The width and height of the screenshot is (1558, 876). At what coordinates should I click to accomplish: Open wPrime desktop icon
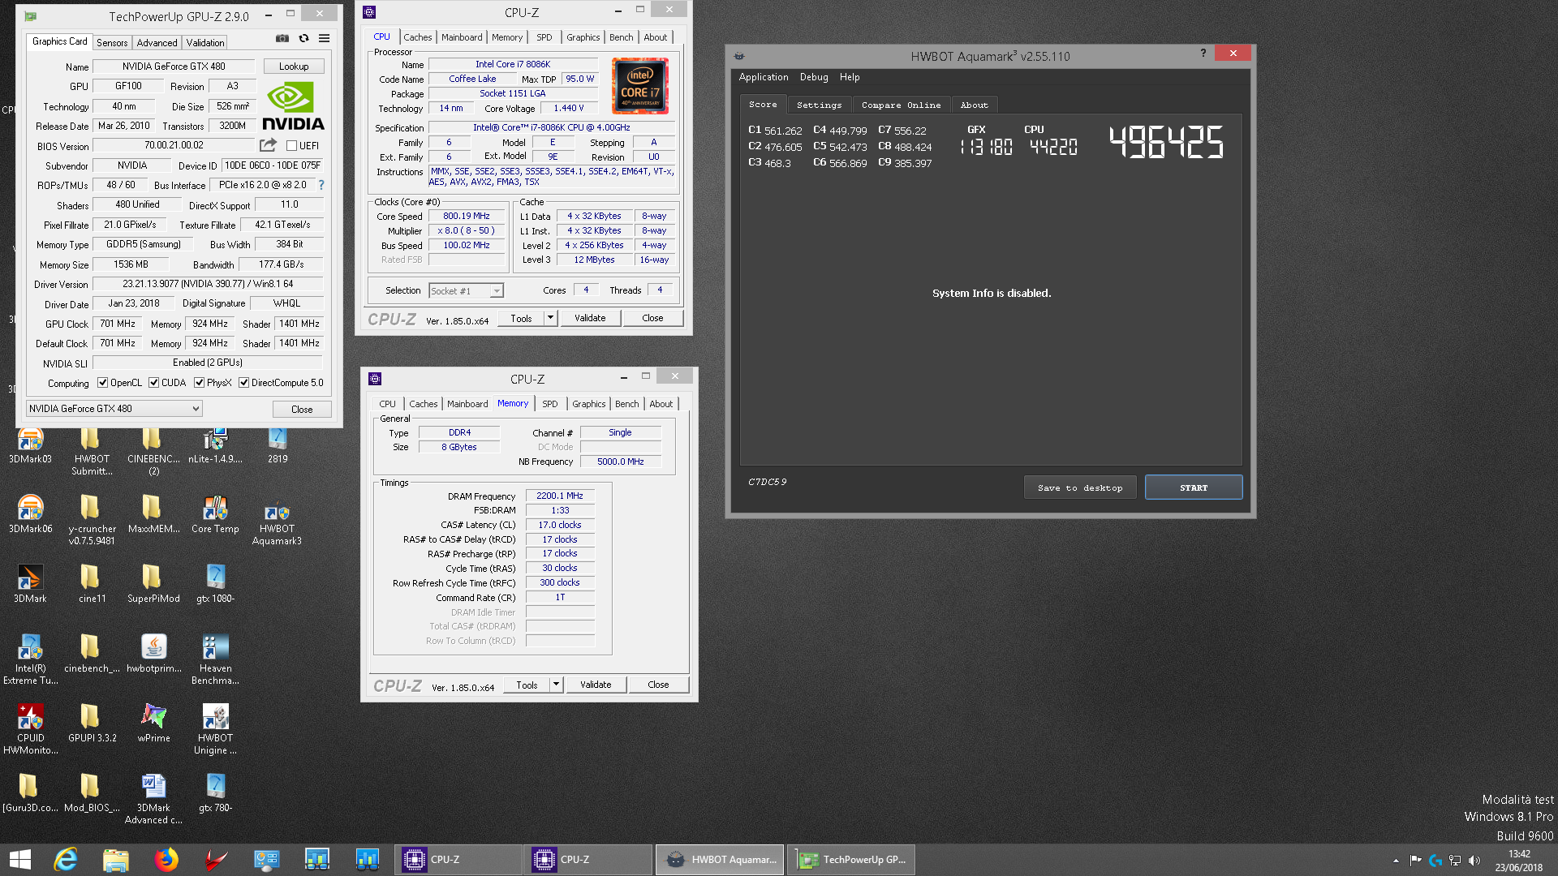(153, 724)
